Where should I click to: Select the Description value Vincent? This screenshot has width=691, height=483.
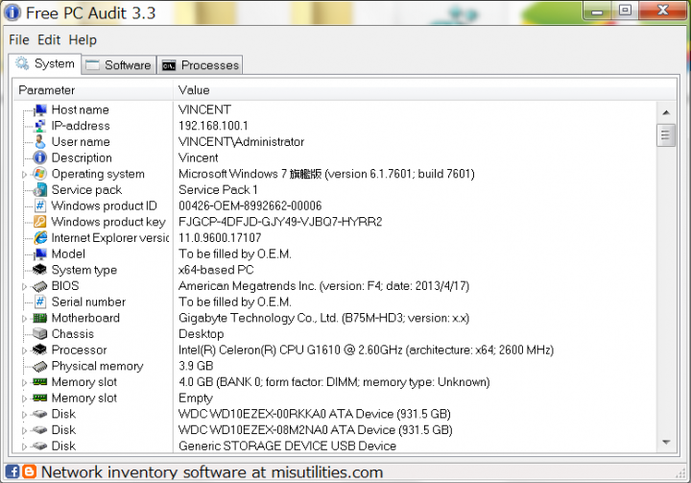(x=199, y=157)
